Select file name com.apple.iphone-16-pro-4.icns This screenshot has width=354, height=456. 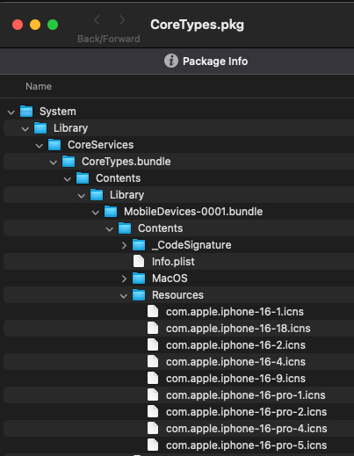click(x=247, y=429)
